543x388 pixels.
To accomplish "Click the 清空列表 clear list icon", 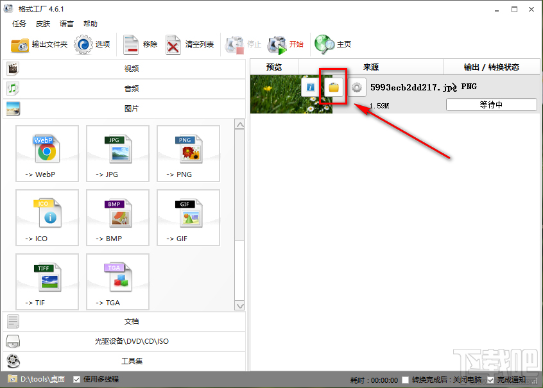I will click(173, 45).
